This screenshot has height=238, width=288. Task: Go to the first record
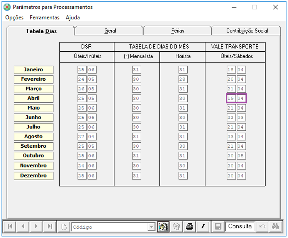(10, 227)
